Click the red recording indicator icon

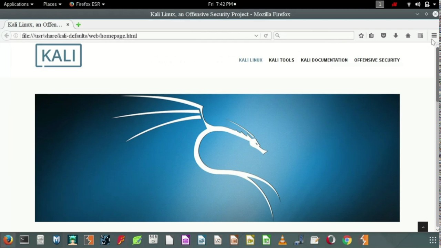coord(394,4)
